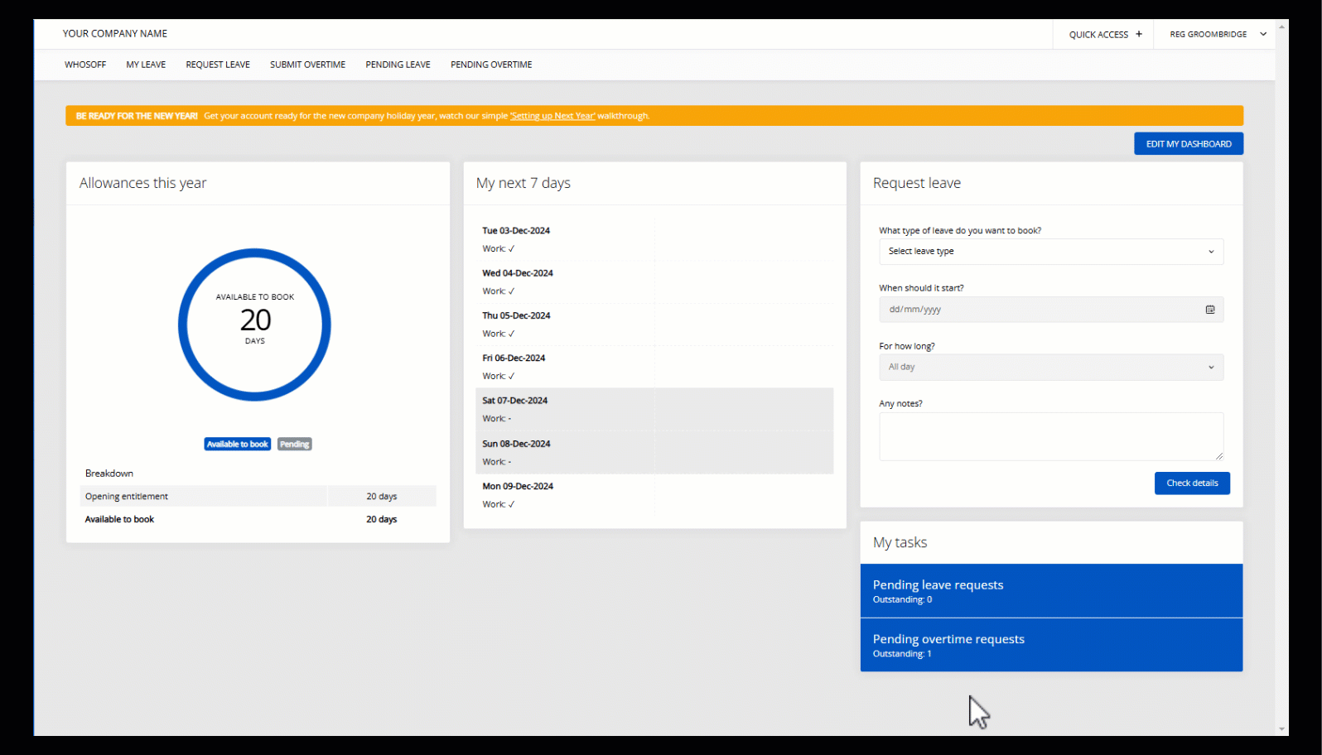Toggle the Available to book legend tag
1322x755 pixels.
[238, 445]
